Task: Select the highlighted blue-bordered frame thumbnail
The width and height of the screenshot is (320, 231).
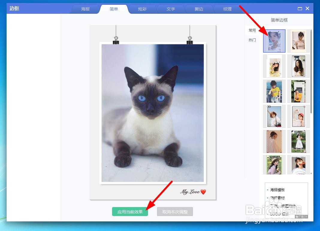Action: coord(274,41)
